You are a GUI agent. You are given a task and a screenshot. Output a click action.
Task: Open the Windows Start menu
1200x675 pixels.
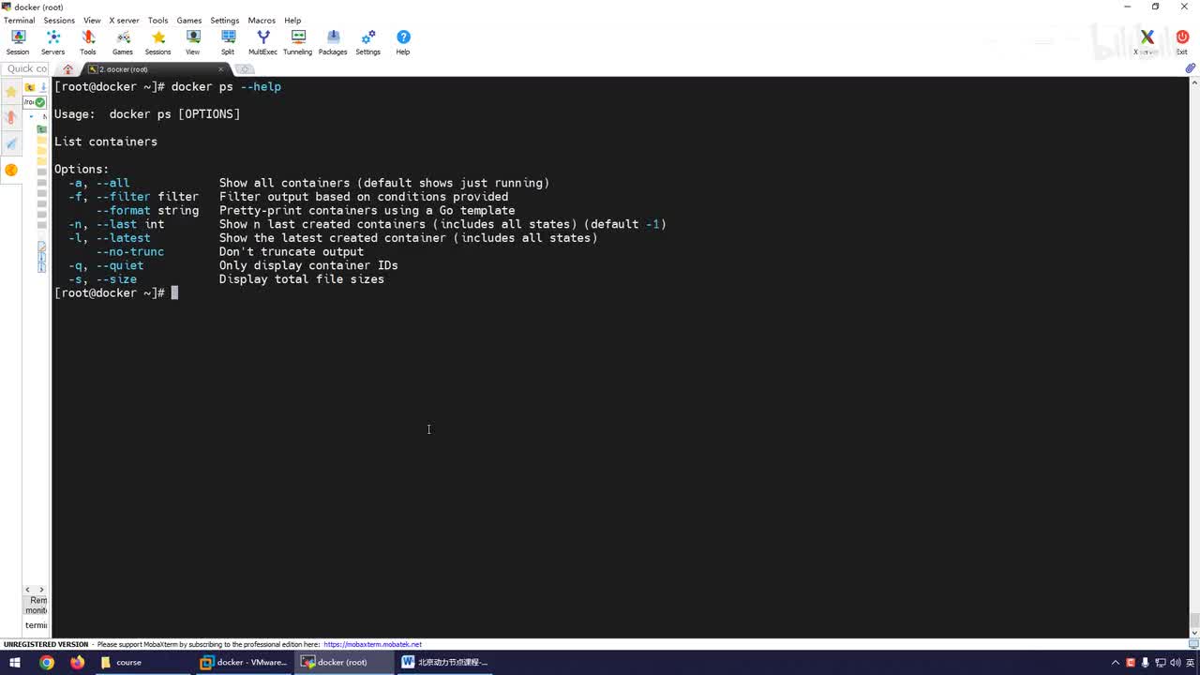pos(15,662)
